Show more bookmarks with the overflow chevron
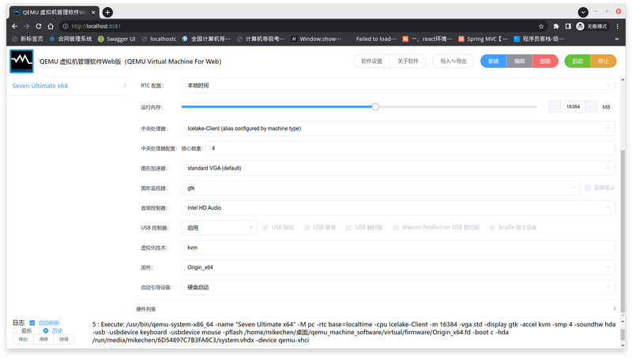Screen dimensions: 632x358 coord(617,39)
